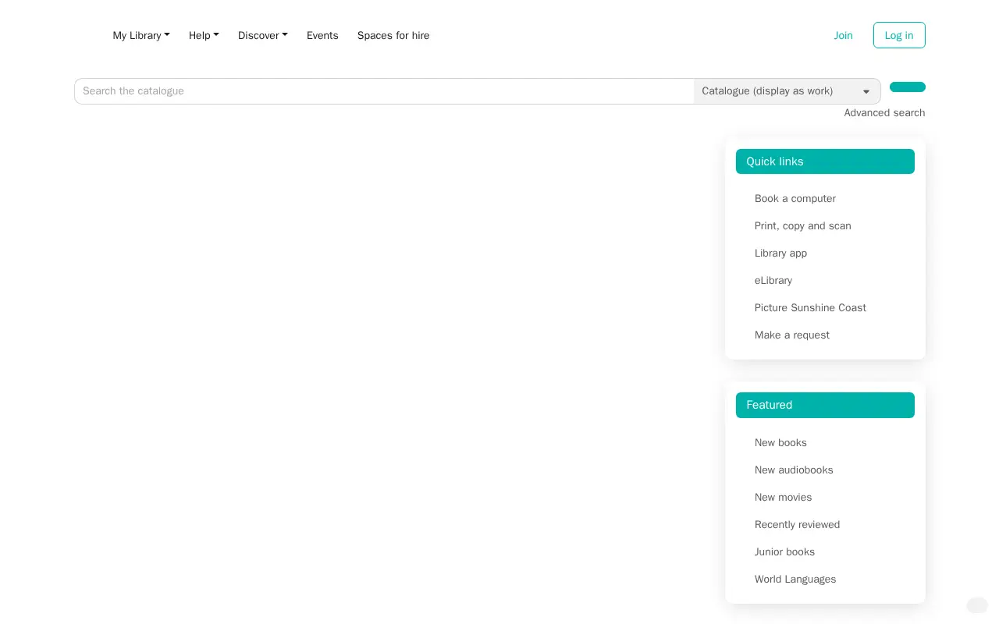Focus the Search the catalogue field
Screen dimensions: 999x624
384,91
